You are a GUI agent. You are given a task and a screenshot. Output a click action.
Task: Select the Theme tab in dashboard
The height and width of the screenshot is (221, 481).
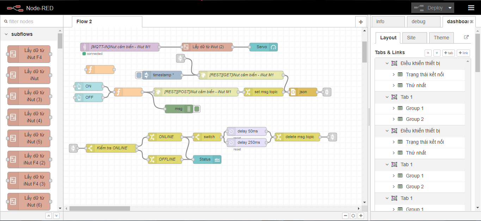(441, 38)
